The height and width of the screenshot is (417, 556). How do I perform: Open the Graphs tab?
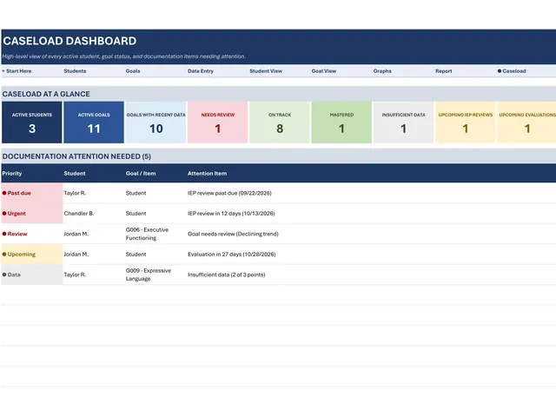click(382, 71)
